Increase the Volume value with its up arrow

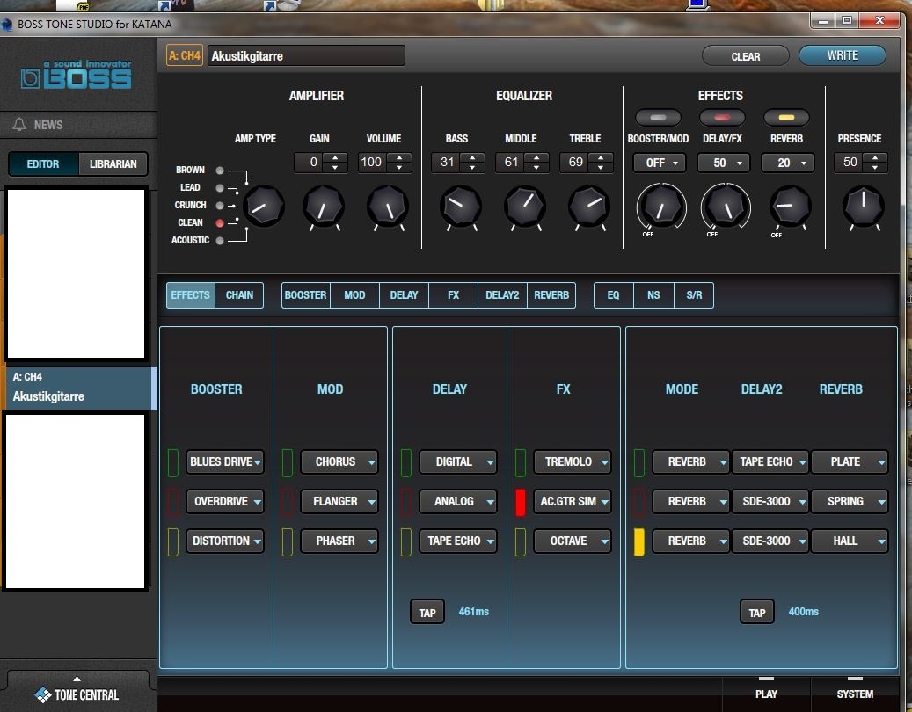tap(399, 157)
